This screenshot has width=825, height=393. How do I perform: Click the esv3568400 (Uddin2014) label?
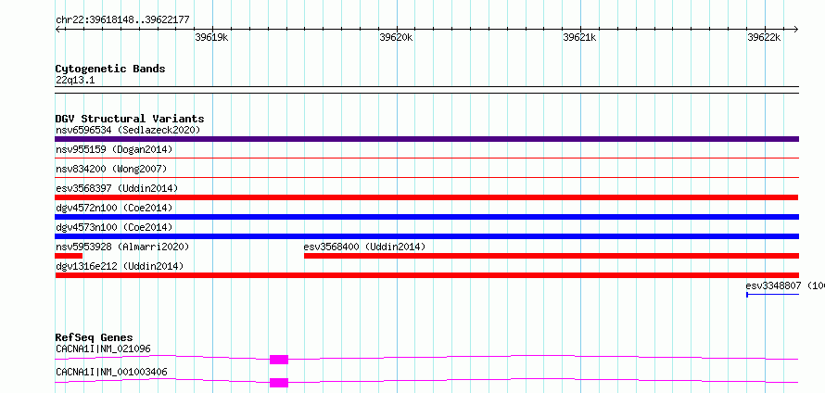[364, 247]
